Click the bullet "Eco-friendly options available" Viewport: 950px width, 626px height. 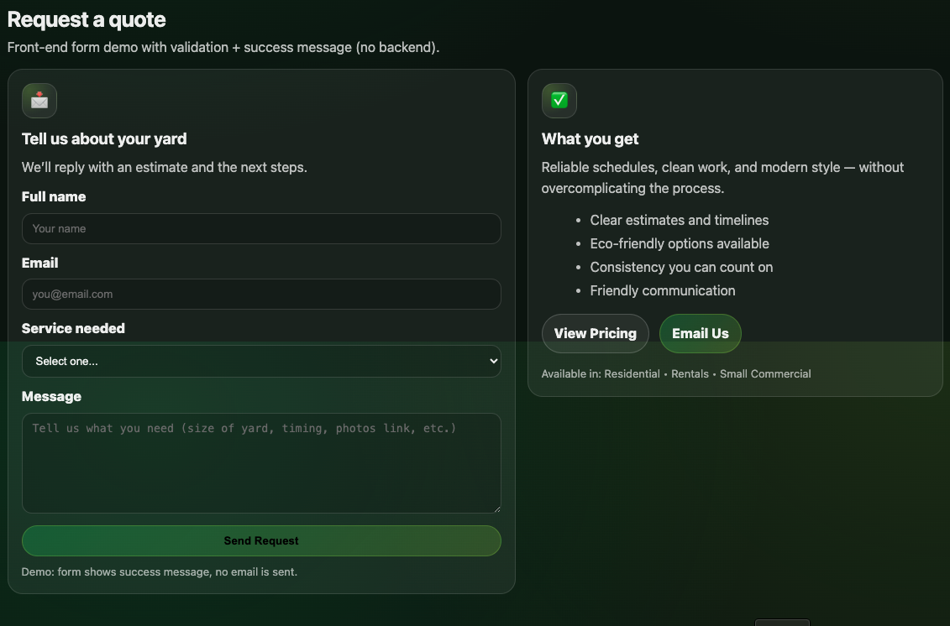click(x=680, y=243)
